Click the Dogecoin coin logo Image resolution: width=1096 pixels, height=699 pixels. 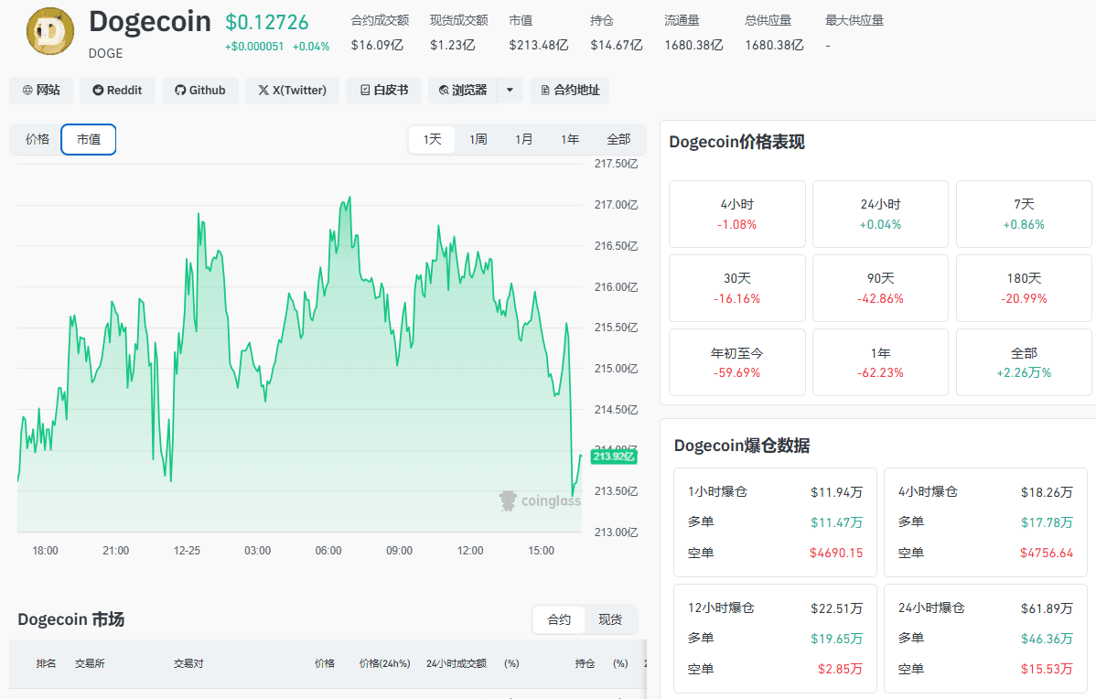click(50, 31)
